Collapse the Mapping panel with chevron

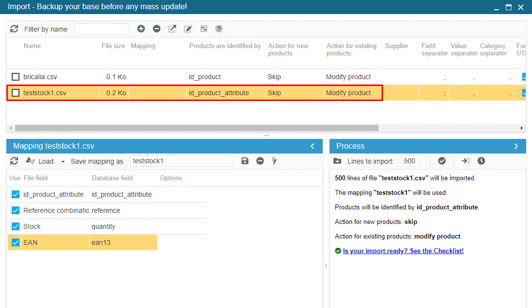(x=312, y=146)
